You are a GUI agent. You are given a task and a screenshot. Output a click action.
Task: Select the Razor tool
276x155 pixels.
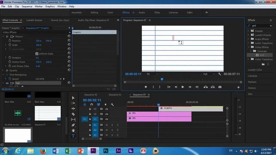coord(73,114)
